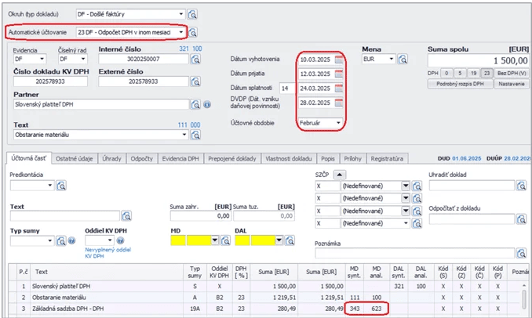
Task: Select DPH rate 23 toggle button
Action: (x=487, y=72)
